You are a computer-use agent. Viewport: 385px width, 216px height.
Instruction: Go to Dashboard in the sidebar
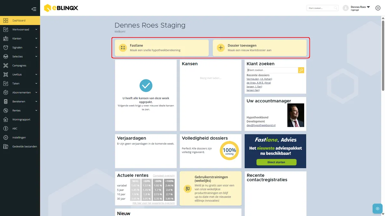(20, 20)
